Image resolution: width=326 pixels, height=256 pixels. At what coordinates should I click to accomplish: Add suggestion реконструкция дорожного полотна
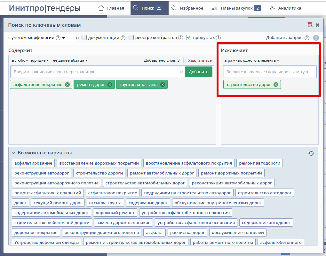click(102, 233)
